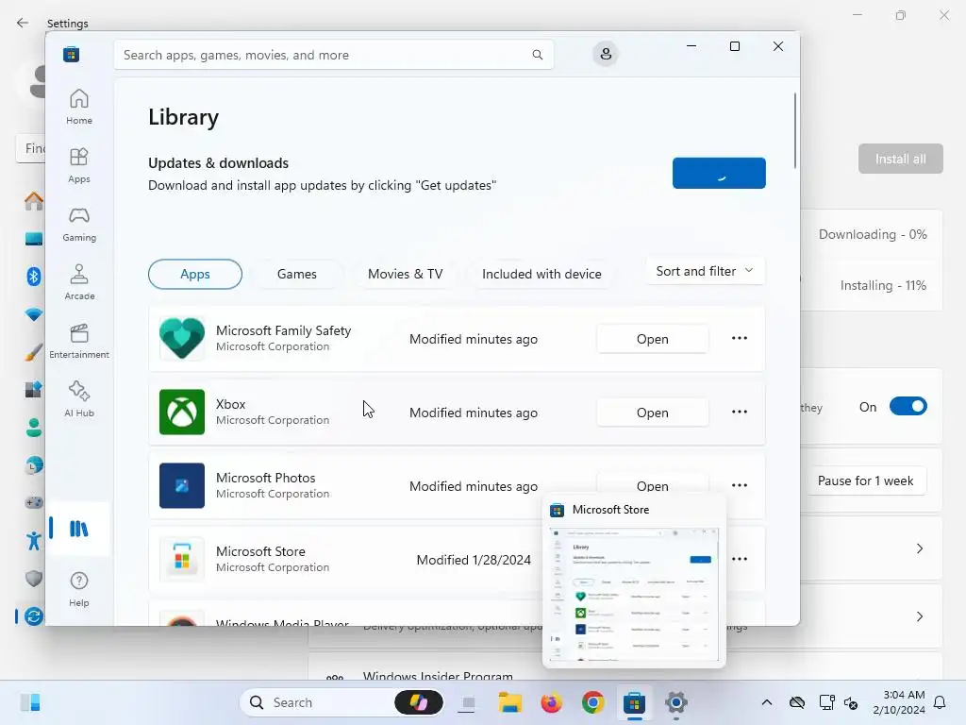Image resolution: width=966 pixels, height=725 pixels.
Task: Select Accounts icon in Settings sidebar
Action: 34,428
